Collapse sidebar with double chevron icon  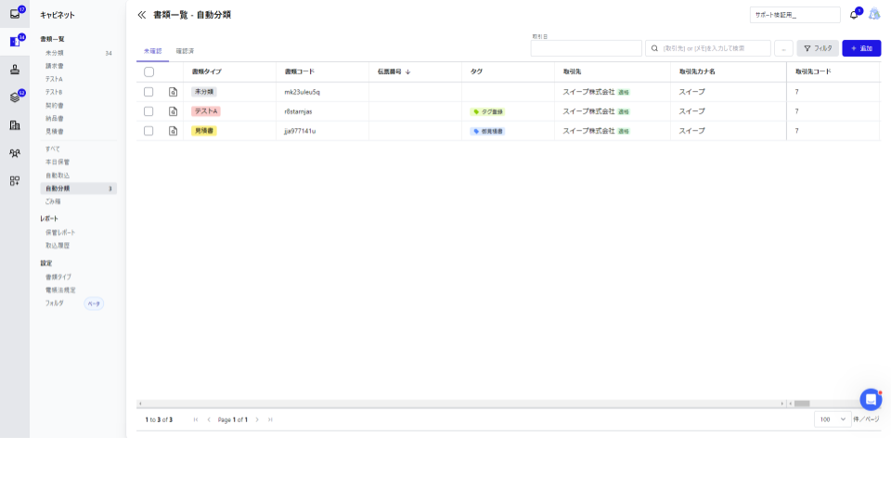[141, 15]
